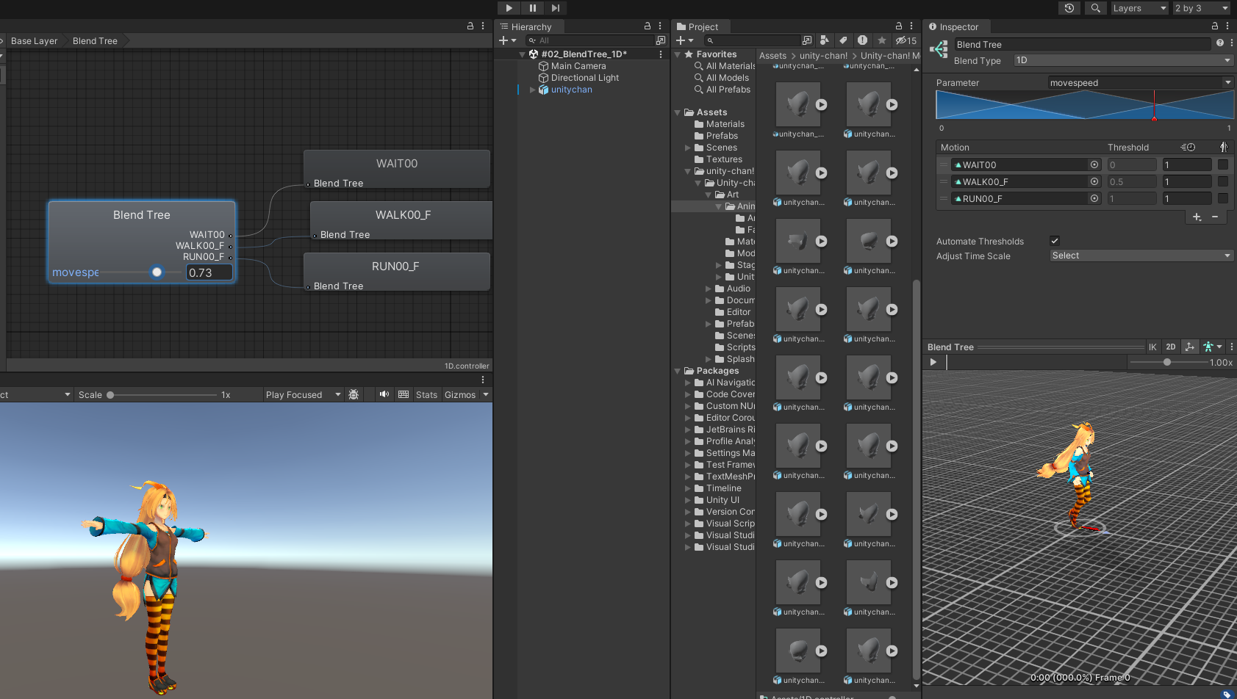Collapse the Assets folder tree
The width and height of the screenshot is (1237, 699).
pyautogui.click(x=678, y=112)
